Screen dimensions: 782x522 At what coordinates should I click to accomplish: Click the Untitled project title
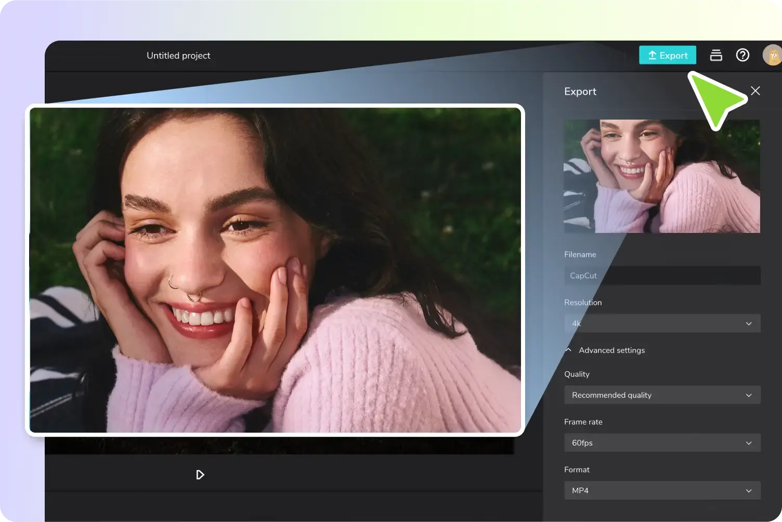coord(178,56)
